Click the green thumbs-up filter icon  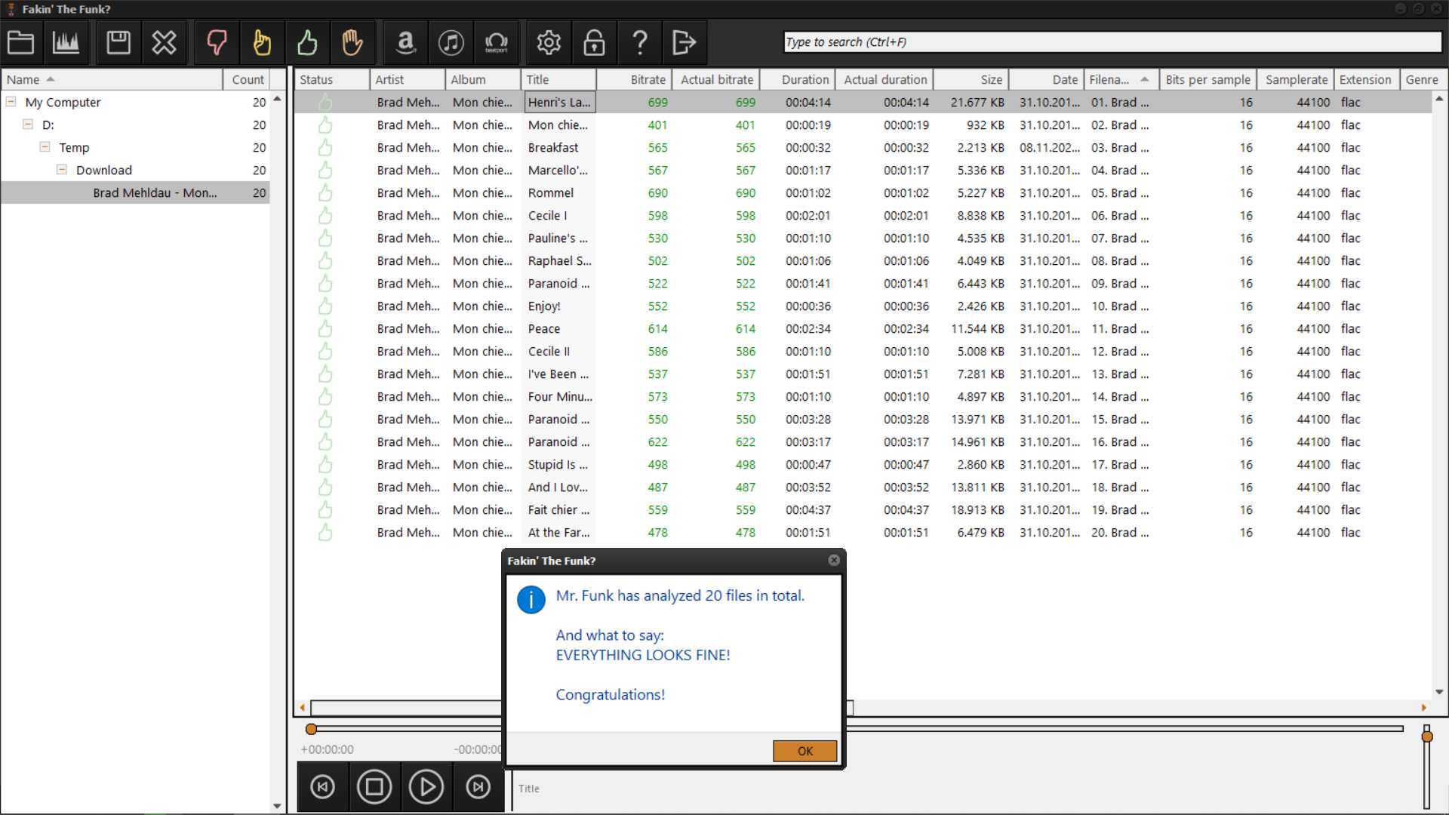pyautogui.click(x=307, y=42)
